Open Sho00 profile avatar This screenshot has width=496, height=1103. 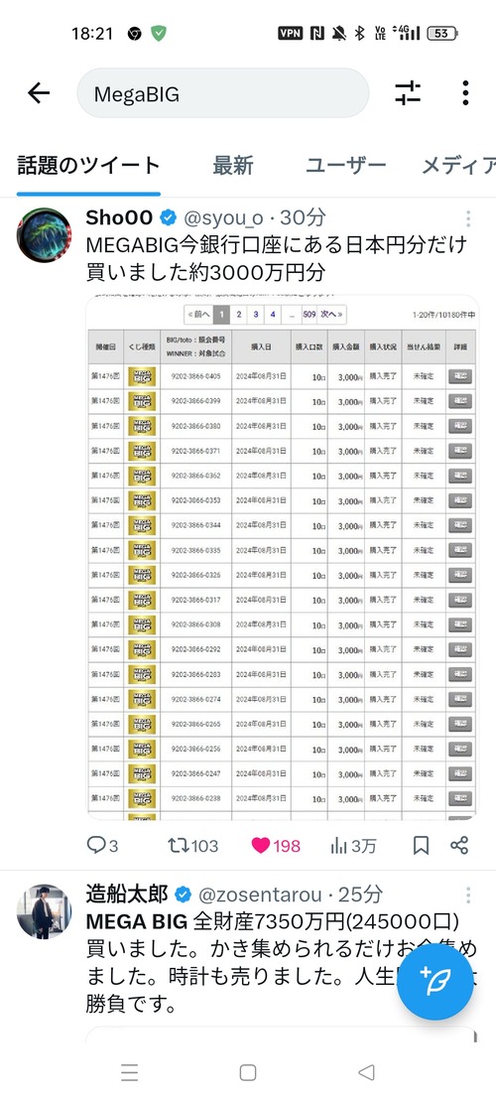(44, 235)
